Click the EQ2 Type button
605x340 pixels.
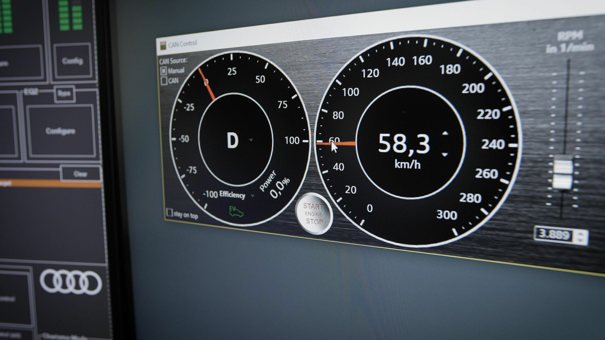click(x=64, y=93)
